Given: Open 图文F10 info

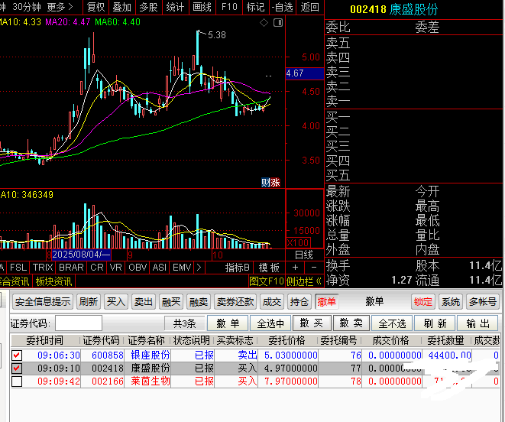Looking at the screenshot, I should pos(267,281).
